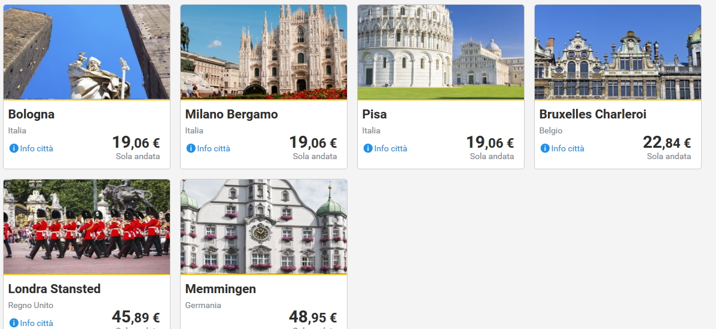This screenshot has width=716, height=329.
Task: Click the info icon on Pisa card
Action: [x=368, y=148]
